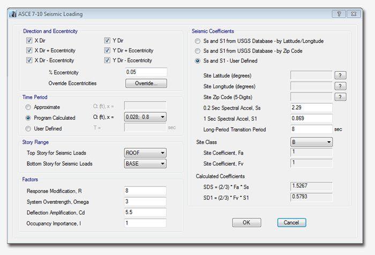Select Program Calculated time period option
This screenshot has height=255, width=375.
pyautogui.click(x=28, y=118)
